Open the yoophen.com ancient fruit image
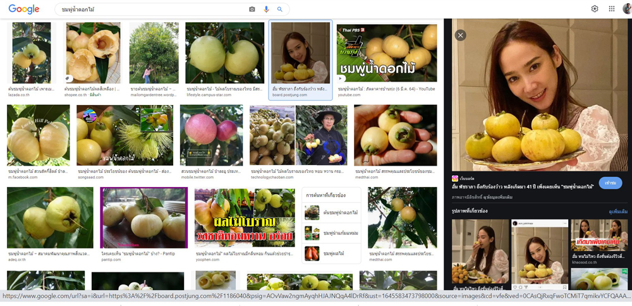The width and height of the screenshot is (632, 306). 245,217
